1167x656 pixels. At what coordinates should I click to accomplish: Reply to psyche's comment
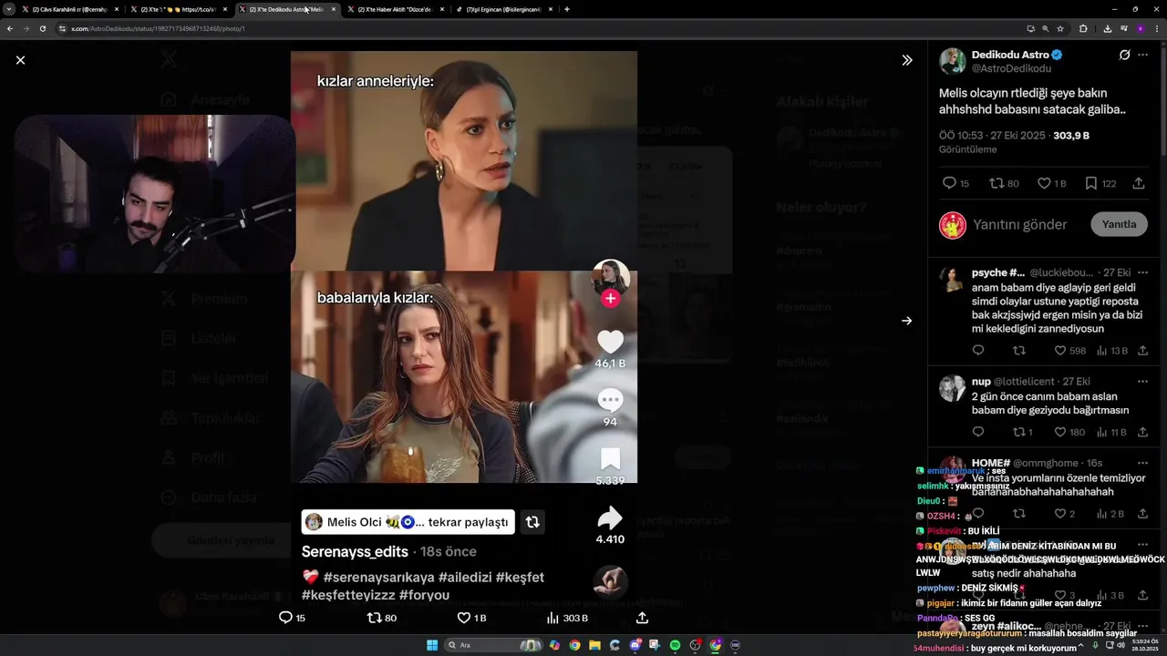point(978,351)
